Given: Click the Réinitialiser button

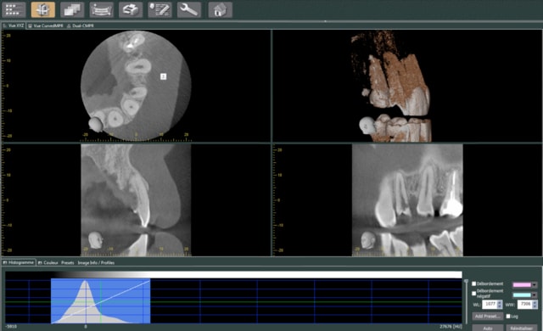Looking at the screenshot, I should point(522,328).
